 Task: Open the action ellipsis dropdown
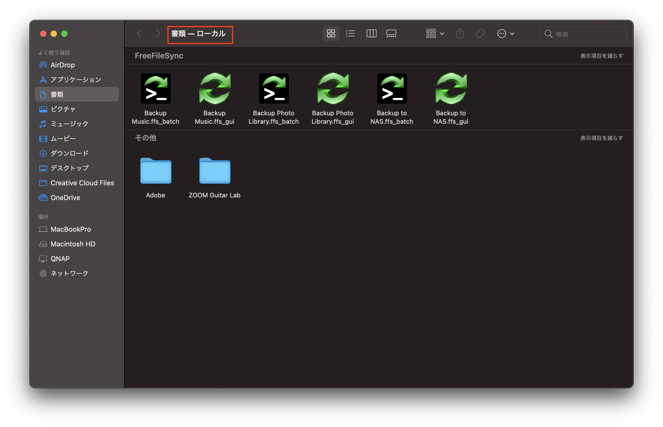coord(506,33)
